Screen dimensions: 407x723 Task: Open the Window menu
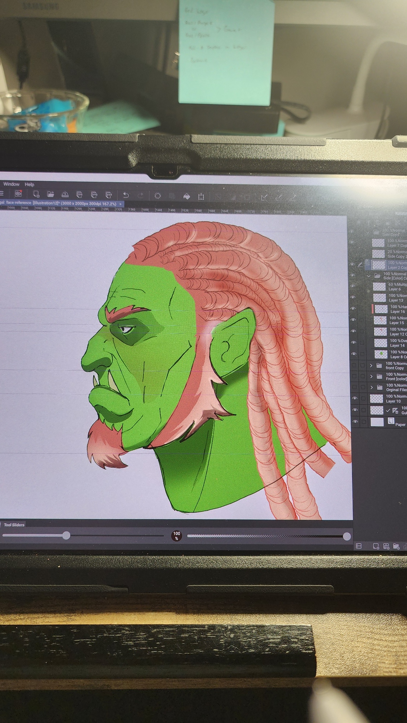pos(12,184)
